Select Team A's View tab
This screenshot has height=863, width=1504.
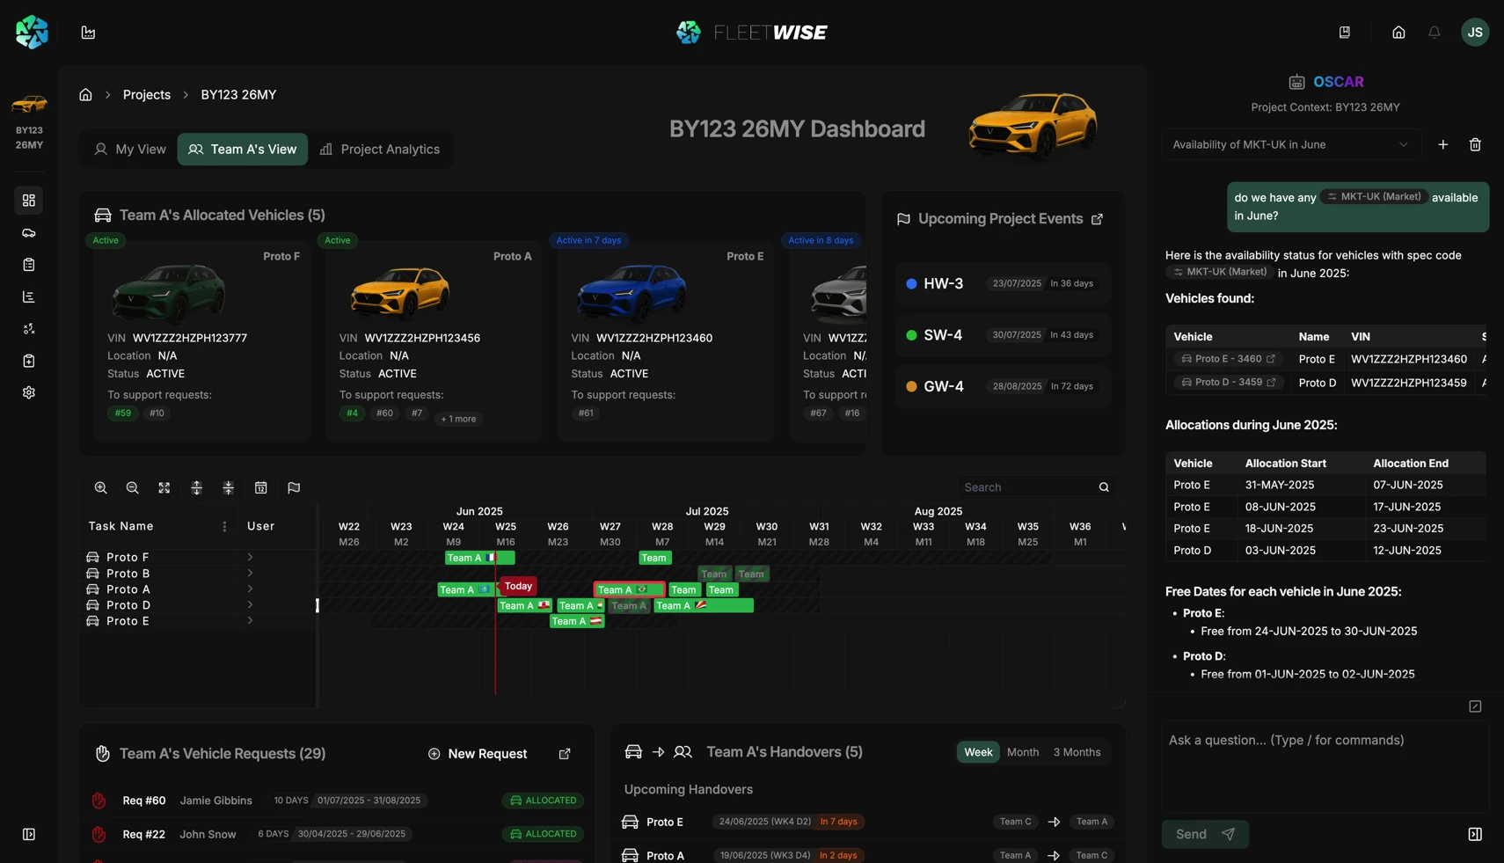tap(243, 150)
